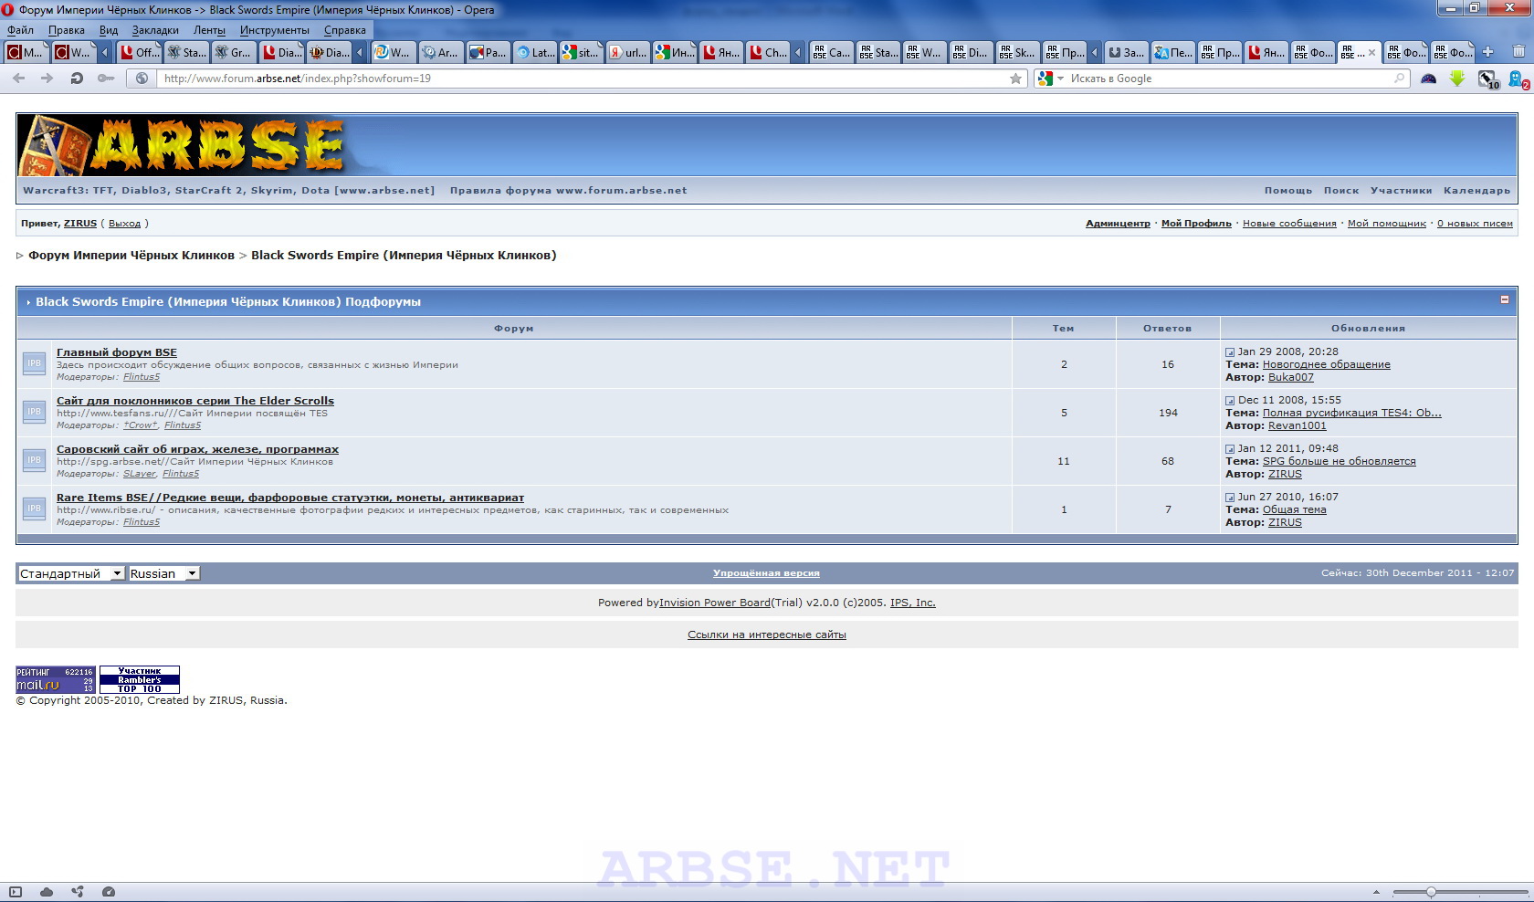The width and height of the screenshot is (1534, 902).
Task: Open the Russian language dropdown
Action: point(163,573)
